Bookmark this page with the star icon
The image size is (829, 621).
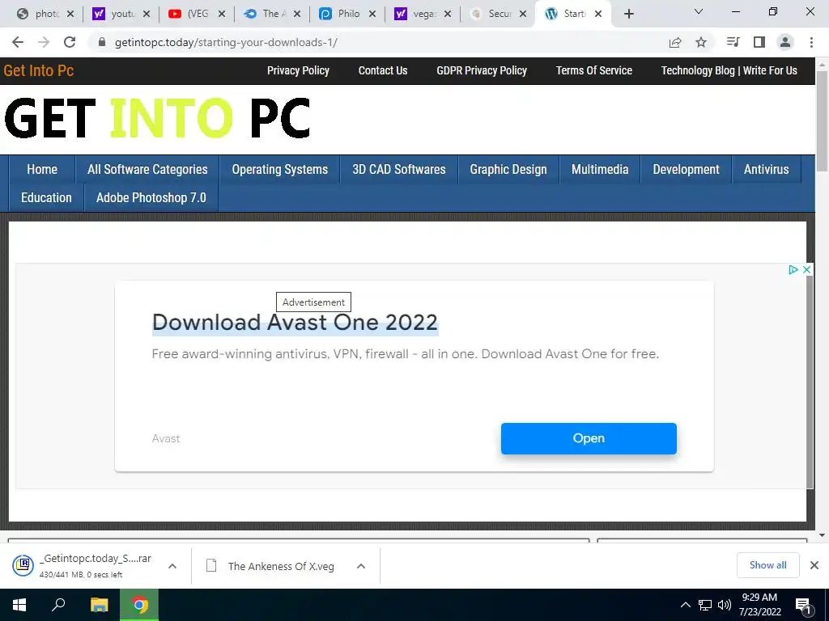tap(701, 42)
